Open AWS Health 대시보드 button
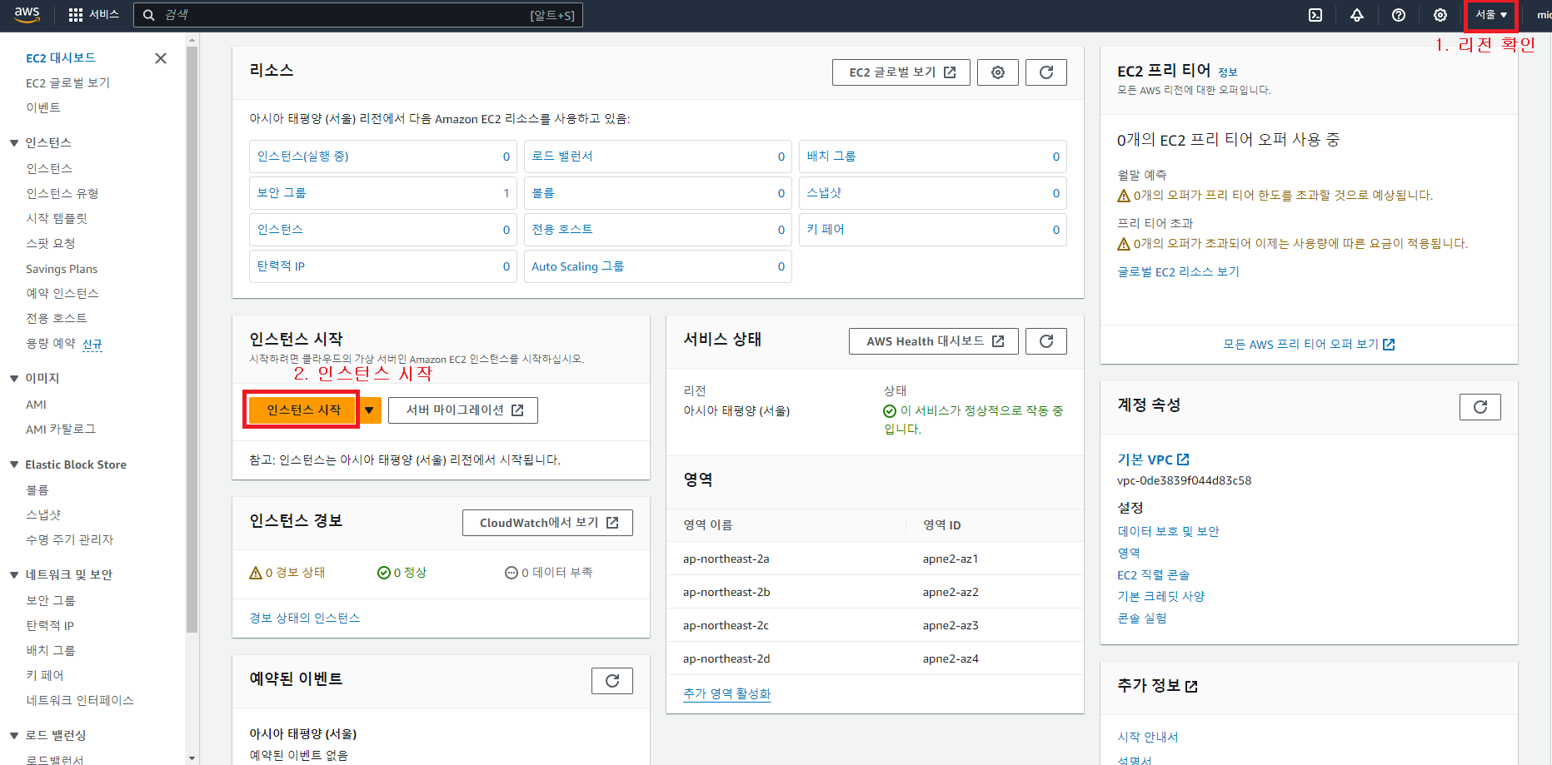 tap(934, 341)
